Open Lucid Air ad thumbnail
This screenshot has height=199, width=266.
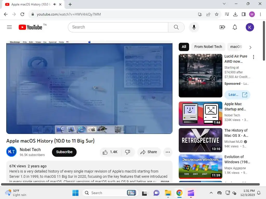coord(201,76)
